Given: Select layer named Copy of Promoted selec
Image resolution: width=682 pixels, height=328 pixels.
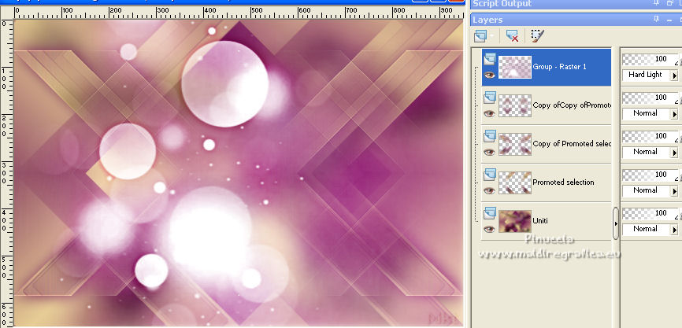Looking at the screenshot, I should pos(572,144).
